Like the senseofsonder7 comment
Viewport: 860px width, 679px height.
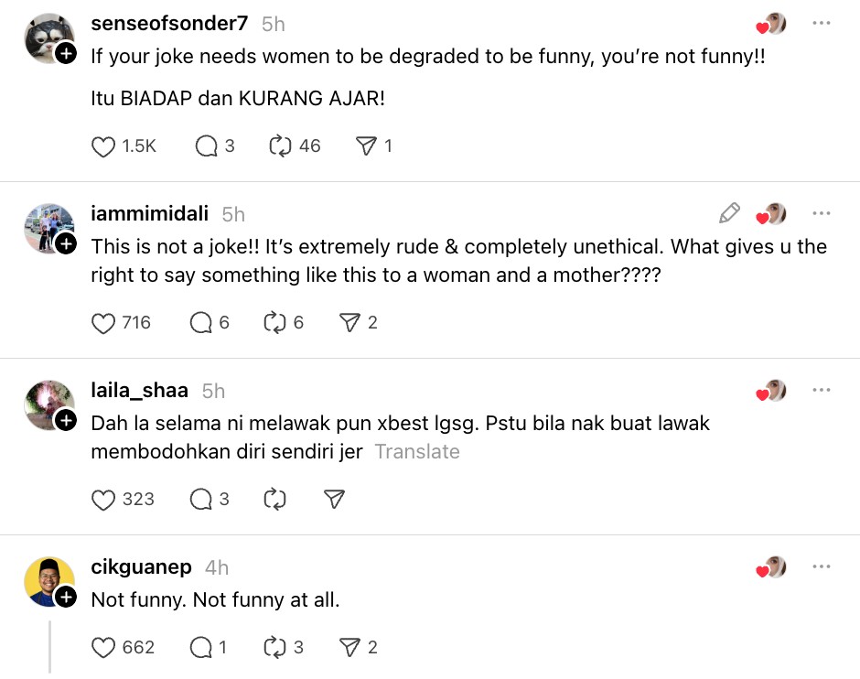(104, 146)
